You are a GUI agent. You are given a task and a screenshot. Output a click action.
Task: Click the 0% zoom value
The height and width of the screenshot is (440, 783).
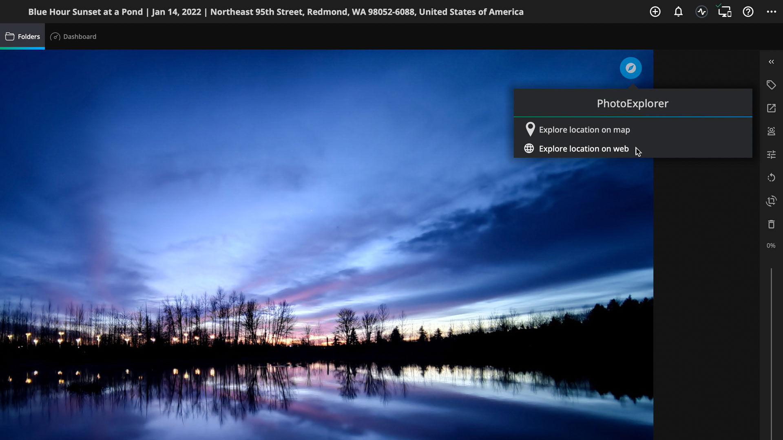point(771,246)
